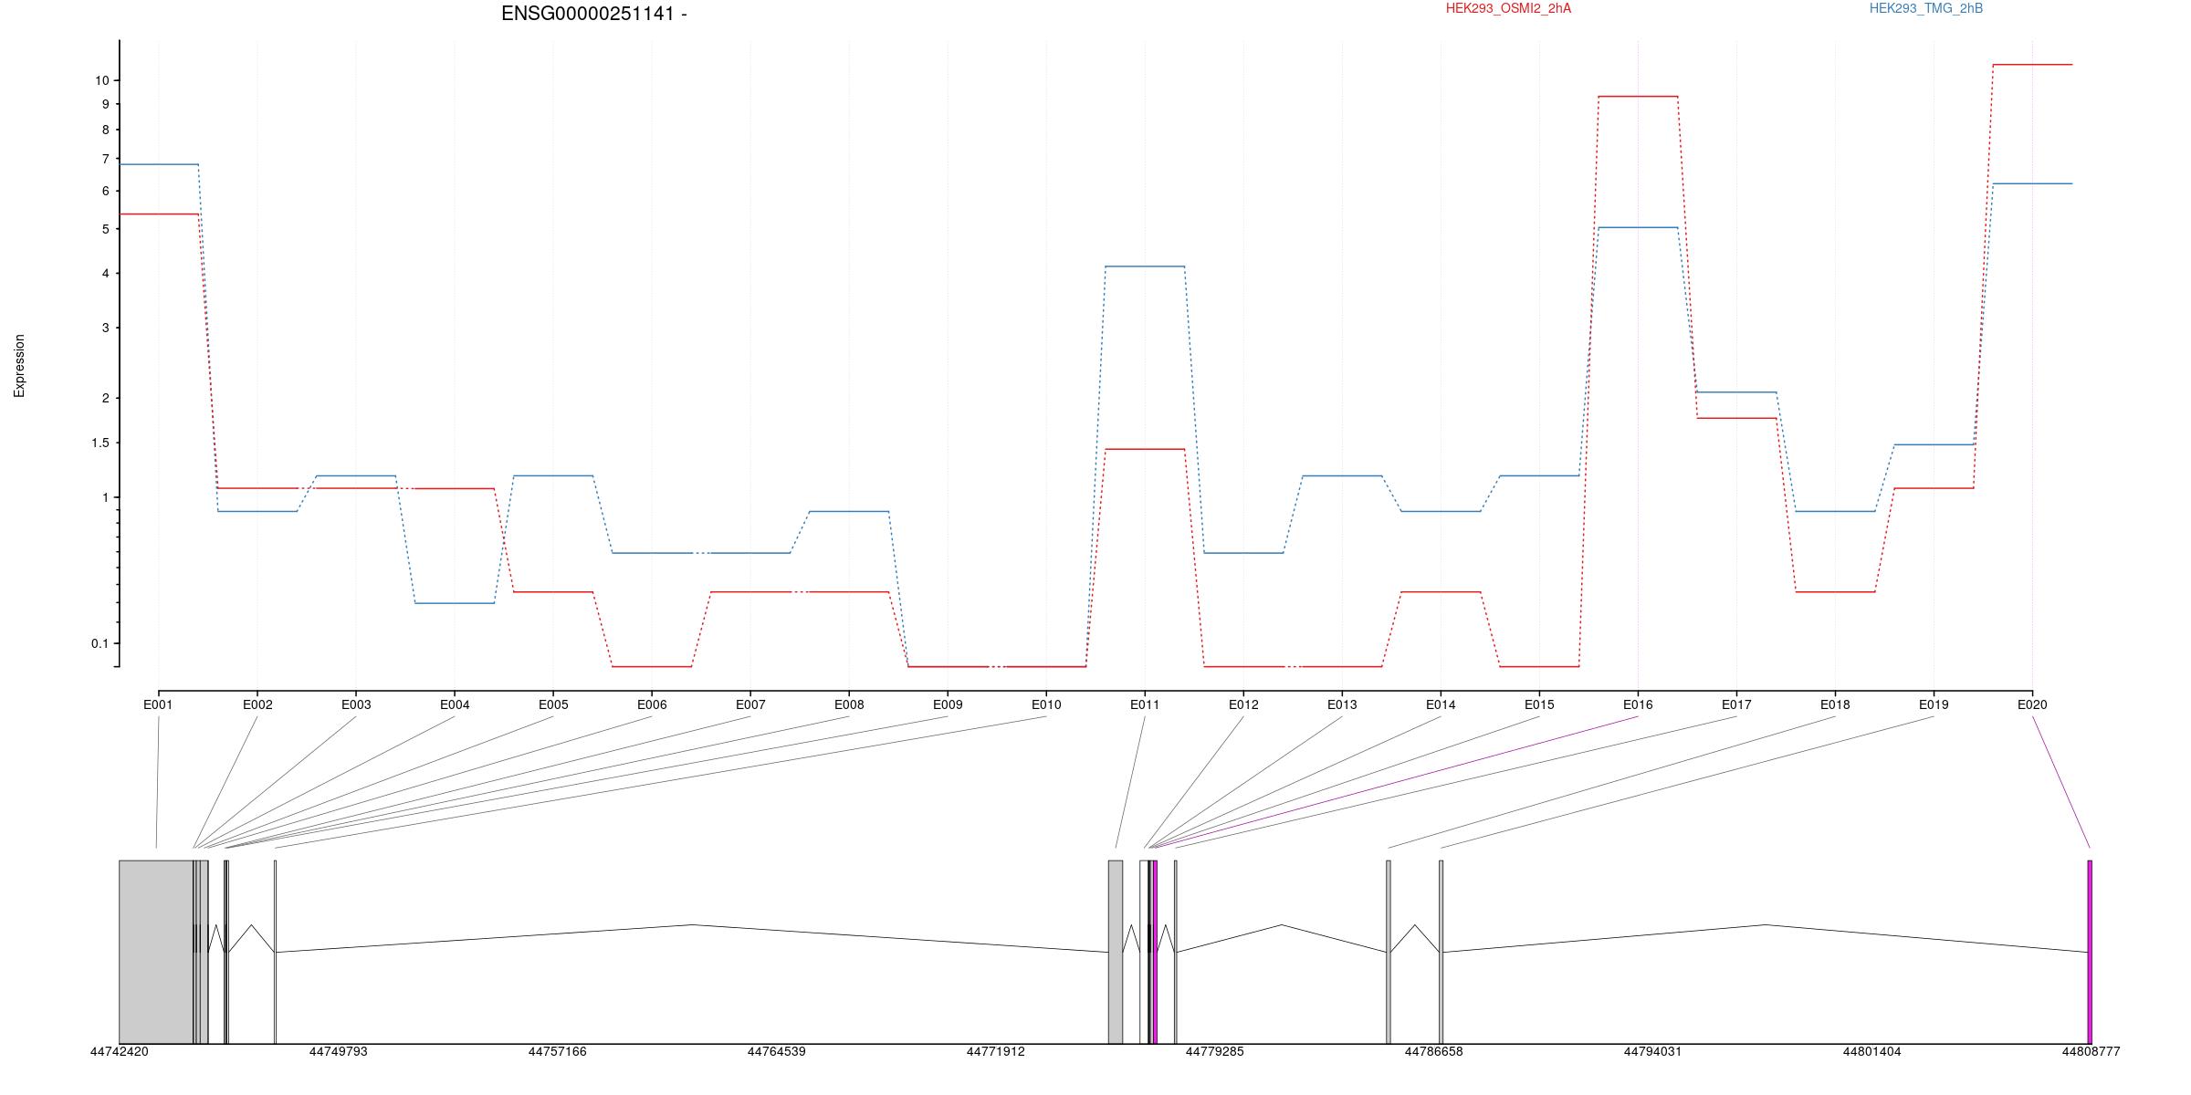The width and height of the screenshot is (2191, 1095).
Task: Click y-axis tick value 1.5
Action: 100,443
